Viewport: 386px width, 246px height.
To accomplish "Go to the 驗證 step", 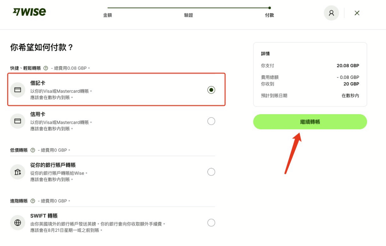I will point(188,15).
